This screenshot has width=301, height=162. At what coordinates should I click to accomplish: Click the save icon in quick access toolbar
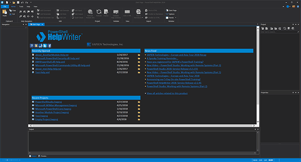click(x=18, y=3)
